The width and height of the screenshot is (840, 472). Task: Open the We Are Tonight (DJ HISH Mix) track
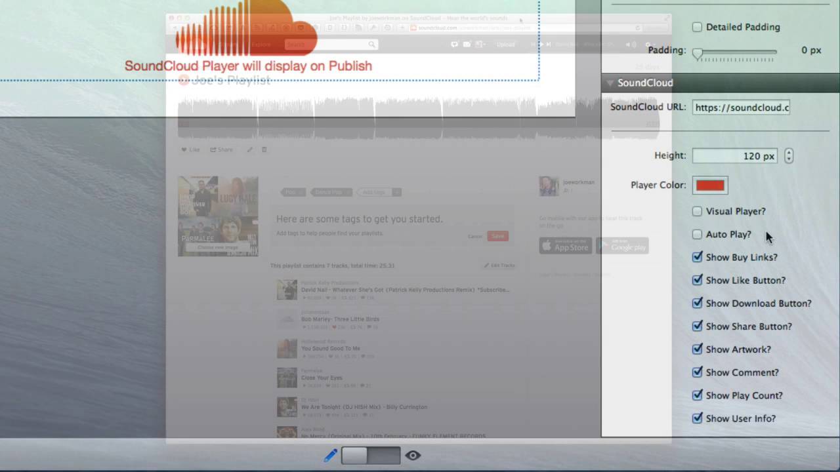364,407
